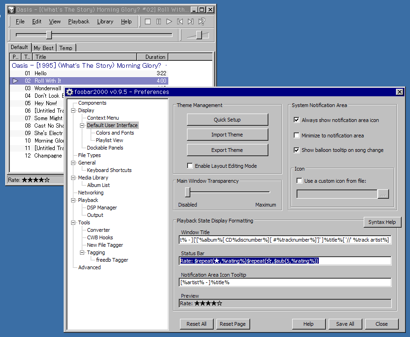This screenshot has height=337, width=410.
Task: Switch to the Temp playlist tab
Action: coord(66,48)
